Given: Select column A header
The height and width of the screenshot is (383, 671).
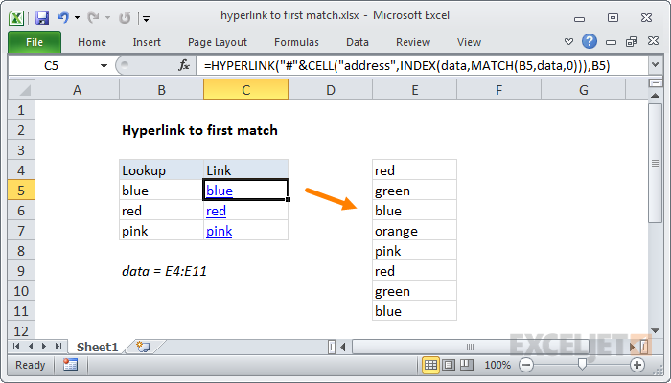Looking at the screenshot, I should pyautogui.click(x=77, y=90).
